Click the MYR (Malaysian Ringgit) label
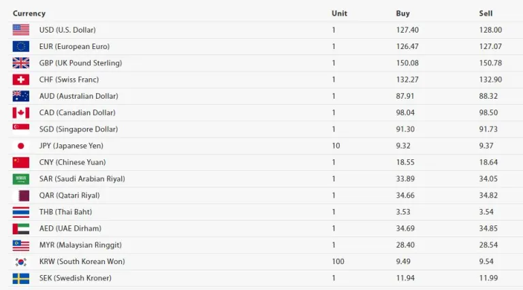Screen dimensions: 523x290 tap(80, 245)
